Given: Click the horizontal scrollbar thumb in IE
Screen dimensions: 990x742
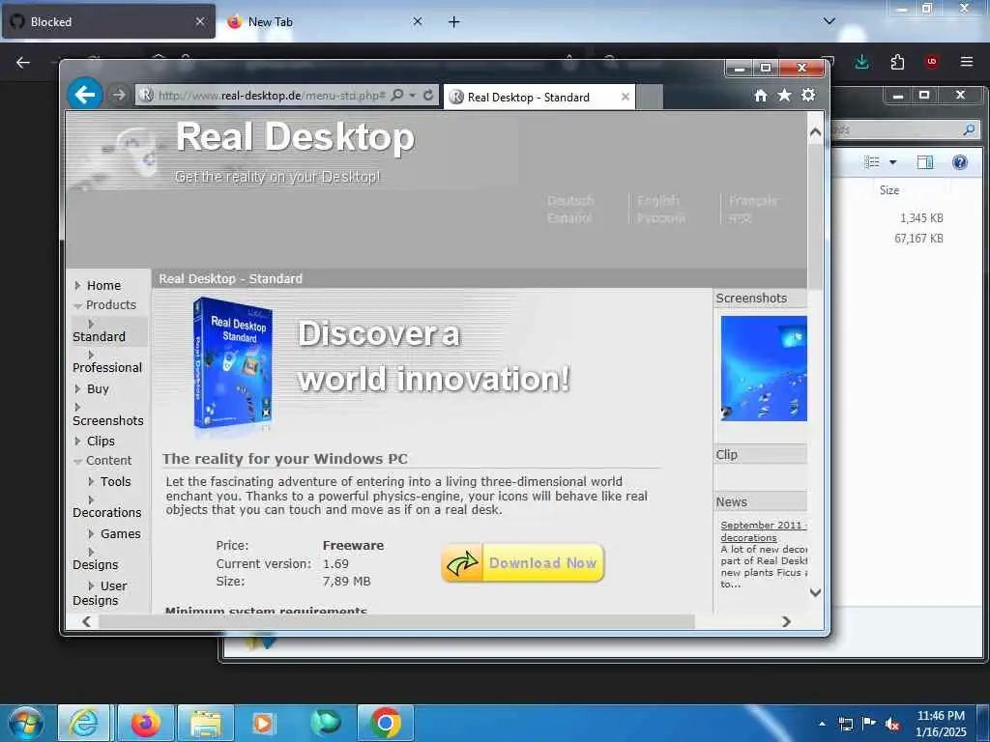Looking at the screenshot, I should pos(396,621).
